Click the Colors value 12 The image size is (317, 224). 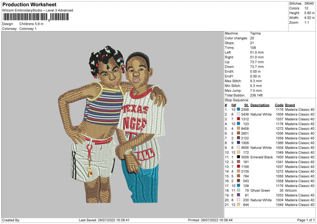[306, 8]
